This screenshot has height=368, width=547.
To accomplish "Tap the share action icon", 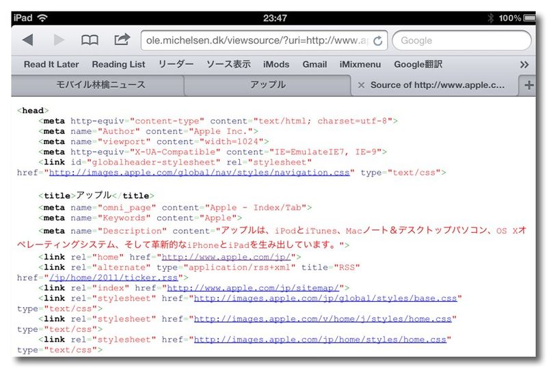I will coord(122,40).
